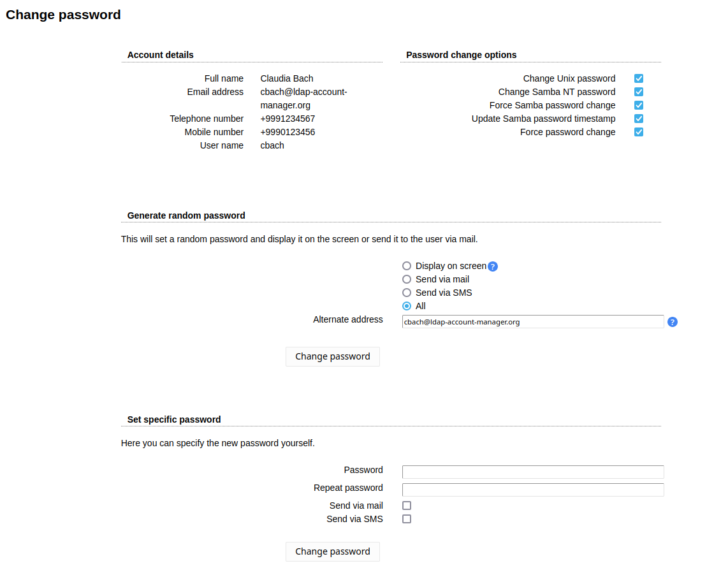
Task: Toggle the Force password change checkbox
Action: point(639,132)
